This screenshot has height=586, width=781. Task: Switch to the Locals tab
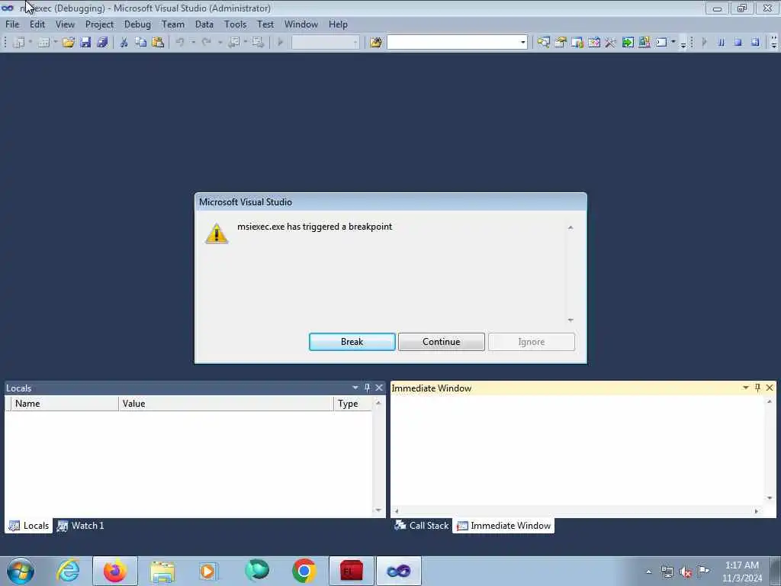pos(29,526)
